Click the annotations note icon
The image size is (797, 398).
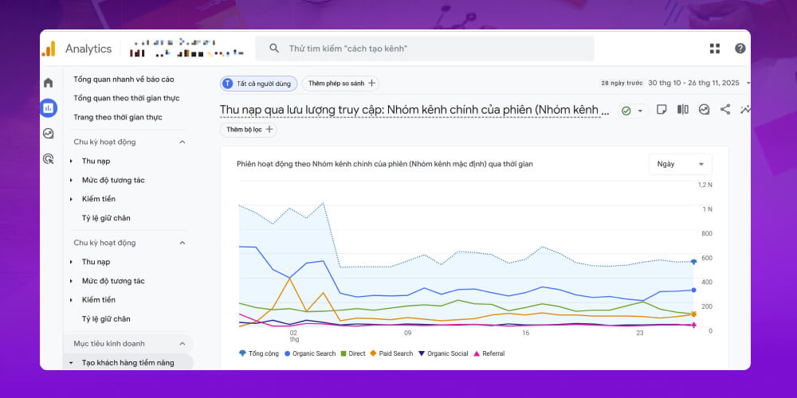[x=662, y=110]
